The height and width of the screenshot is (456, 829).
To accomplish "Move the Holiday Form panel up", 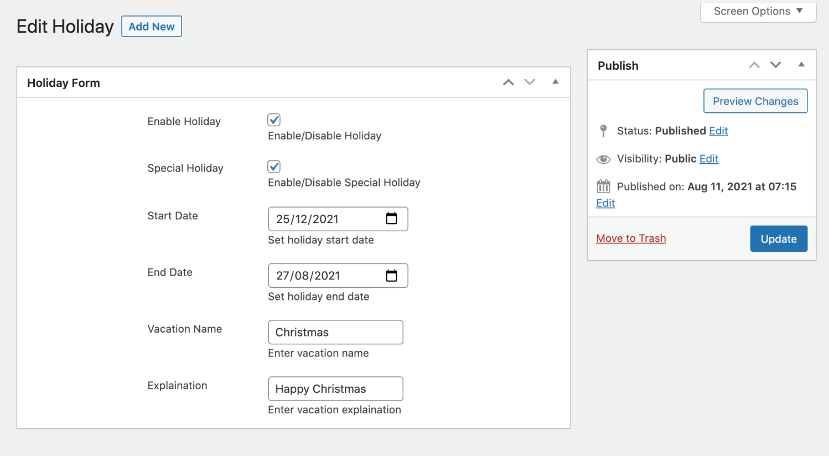I will point(508,82).
